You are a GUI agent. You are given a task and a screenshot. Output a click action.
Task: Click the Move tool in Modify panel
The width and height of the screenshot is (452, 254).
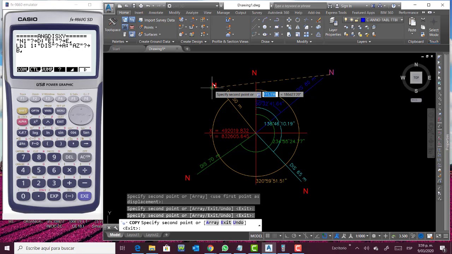pyautogui.click(x=289, y=20)
